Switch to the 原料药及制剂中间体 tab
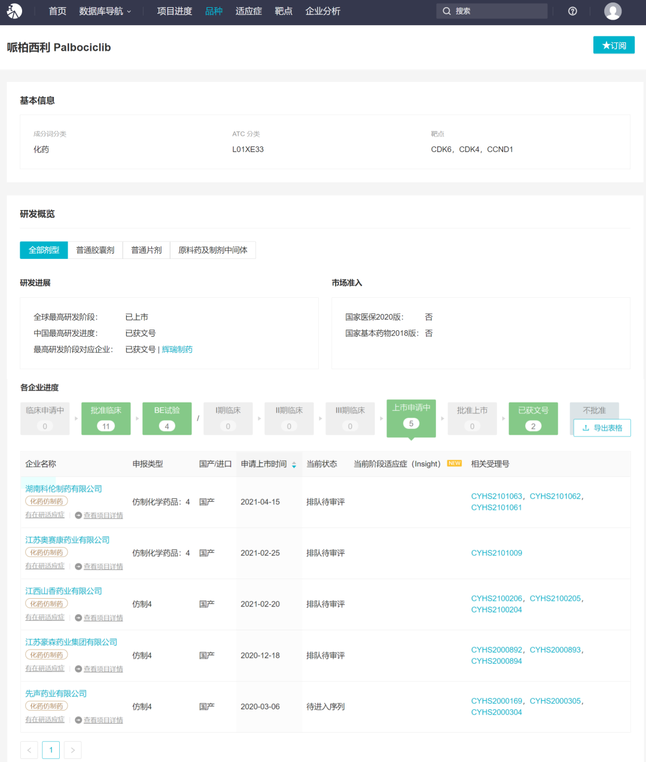 (x=213, y=250)
